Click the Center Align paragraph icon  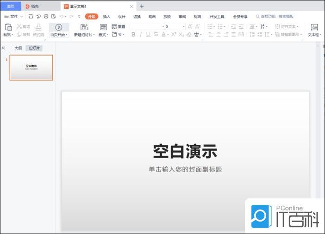(x=219, y=34)
